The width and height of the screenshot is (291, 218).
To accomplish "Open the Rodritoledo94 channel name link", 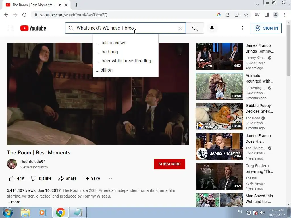I will point(33,162).
